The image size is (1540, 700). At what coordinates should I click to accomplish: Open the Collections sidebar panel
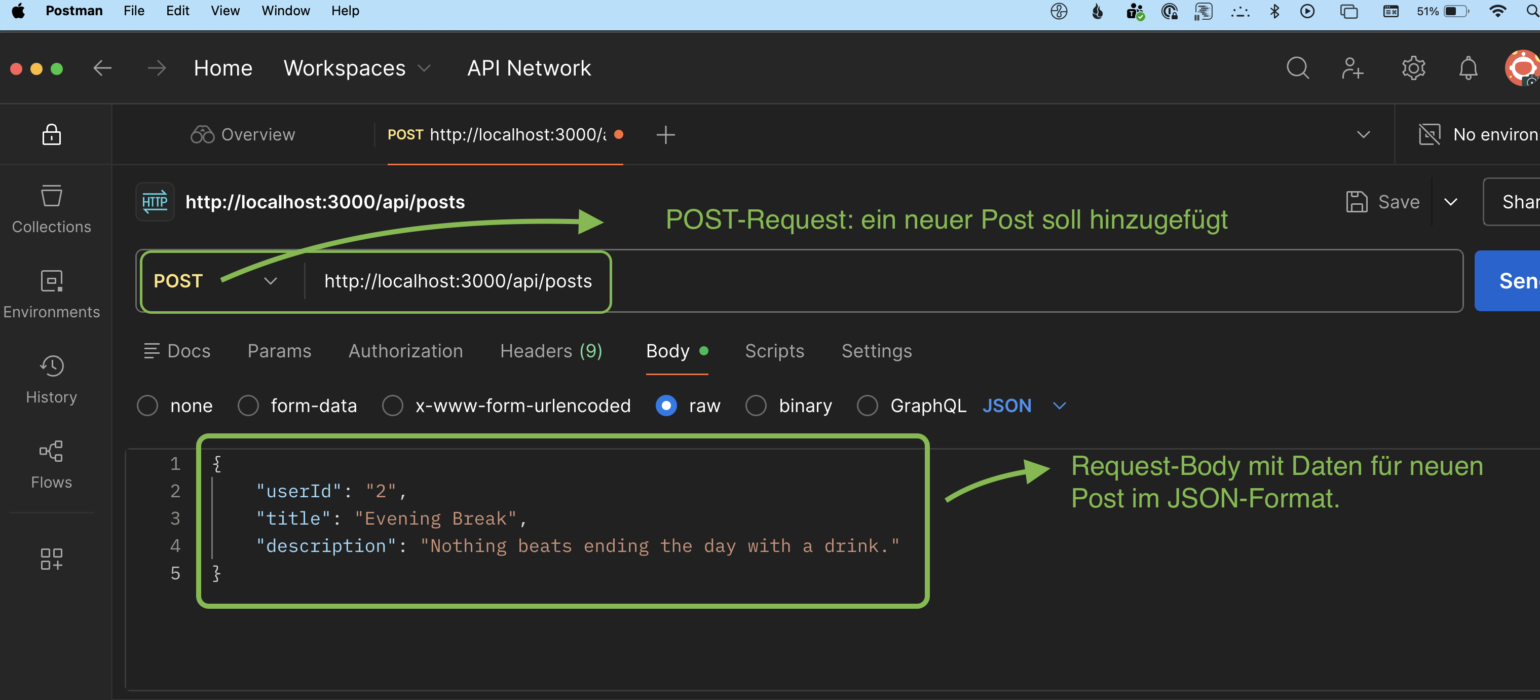(x=51, y=209)
